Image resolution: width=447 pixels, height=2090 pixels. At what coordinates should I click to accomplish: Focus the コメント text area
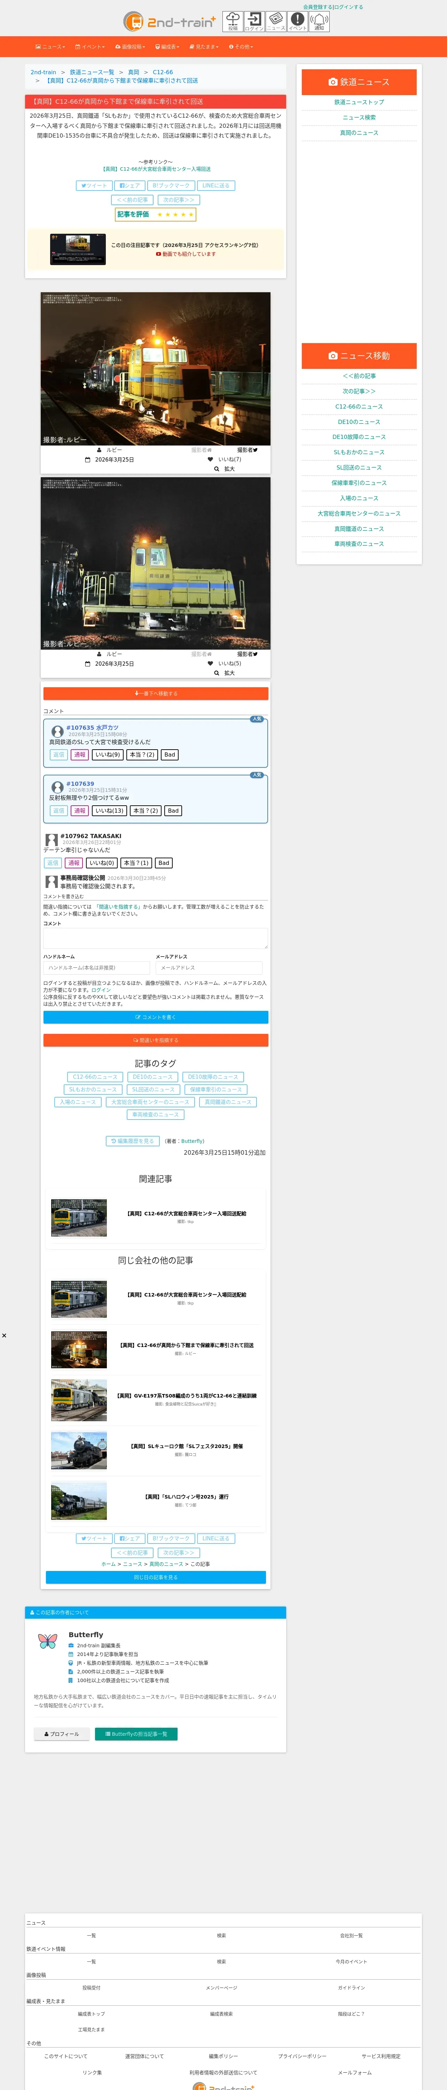[x=156, y=939]
